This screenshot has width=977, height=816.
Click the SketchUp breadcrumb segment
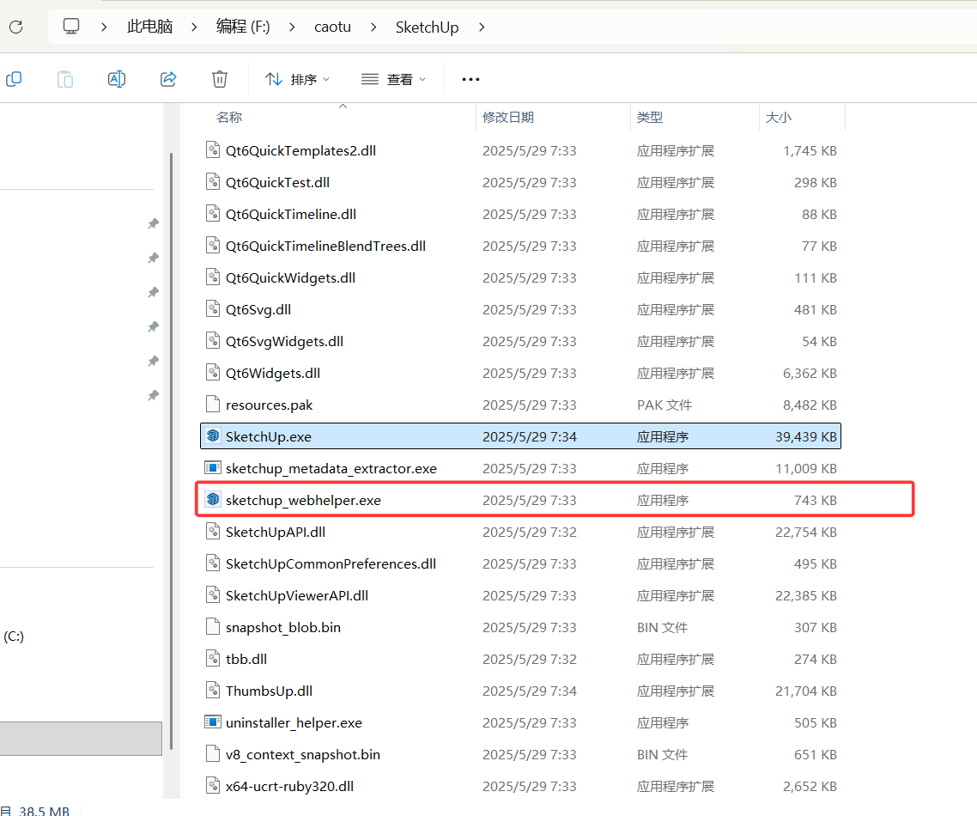[427, 27]
